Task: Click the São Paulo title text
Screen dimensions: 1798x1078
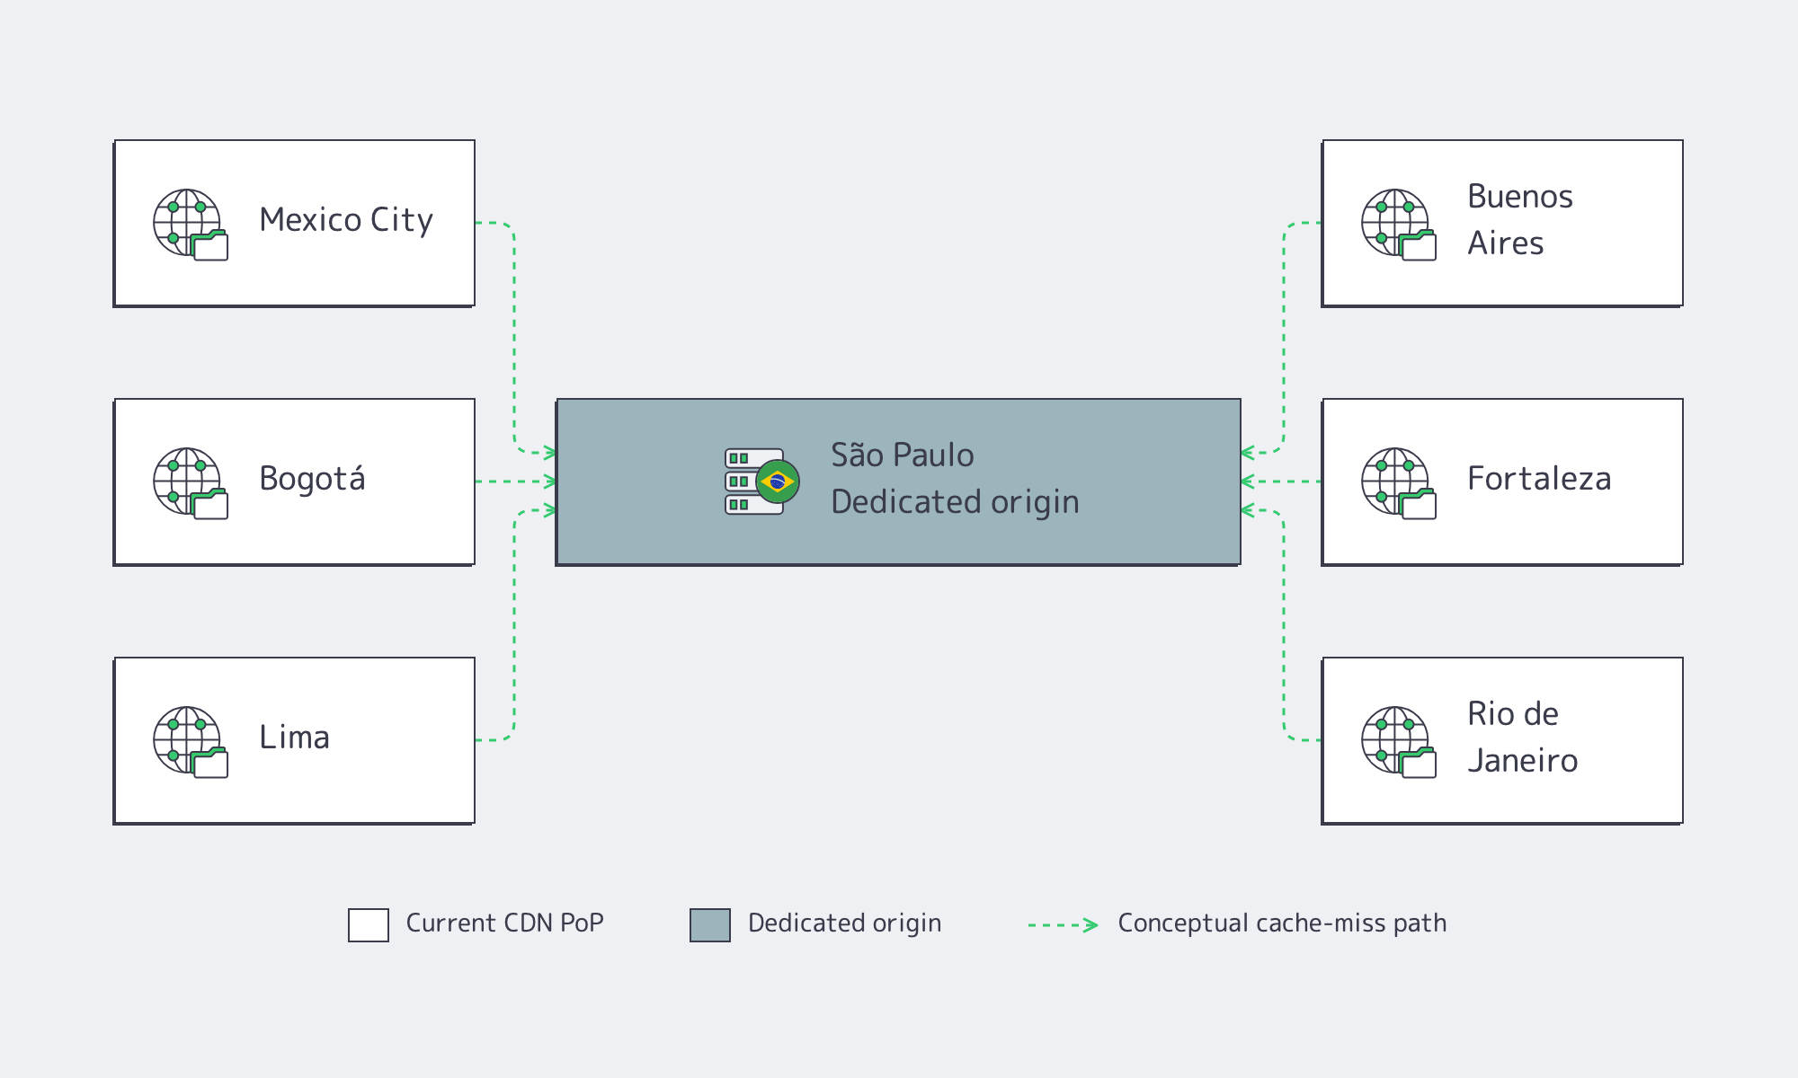Action: 902,455
